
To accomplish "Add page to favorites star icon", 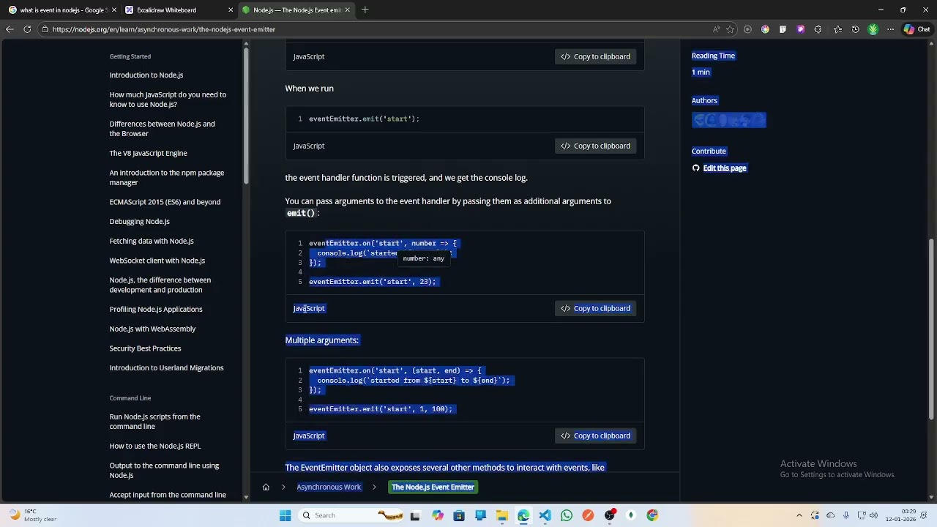I will (730, 29).
